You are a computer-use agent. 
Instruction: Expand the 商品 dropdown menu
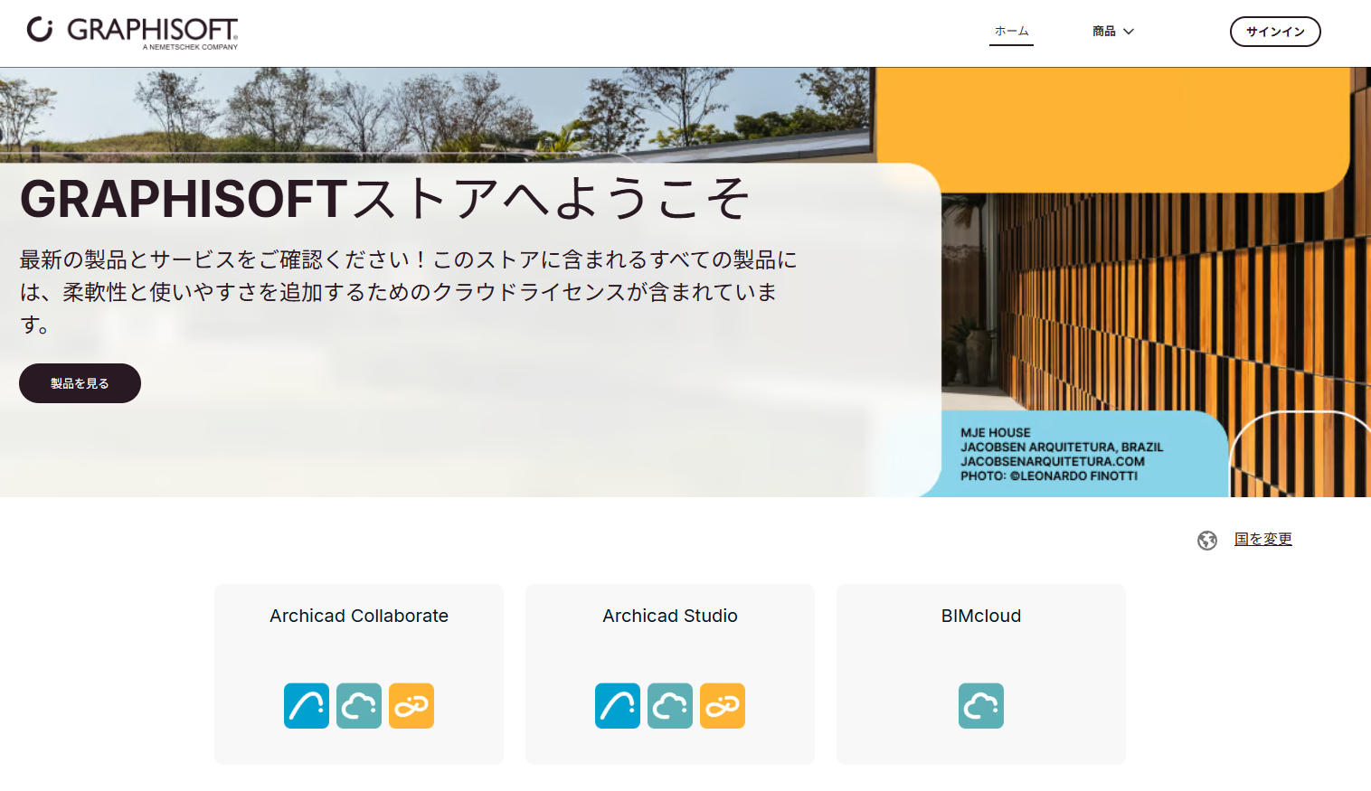1113,32
